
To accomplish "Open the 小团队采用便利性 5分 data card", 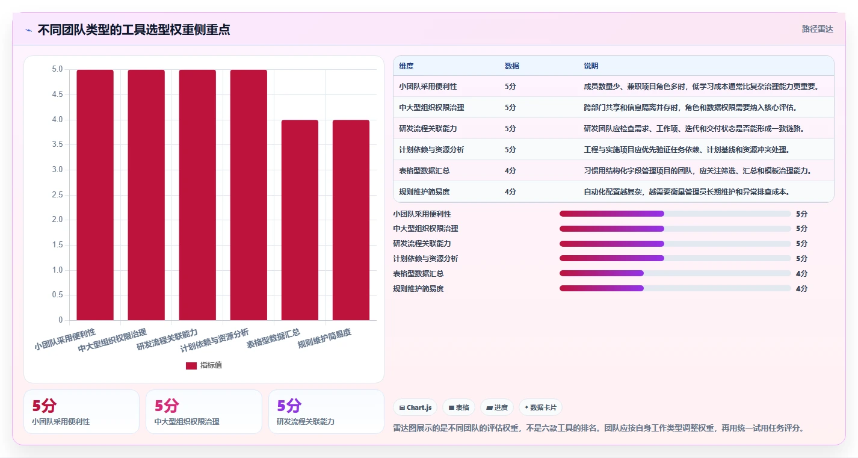I will (x=81, y=412).
